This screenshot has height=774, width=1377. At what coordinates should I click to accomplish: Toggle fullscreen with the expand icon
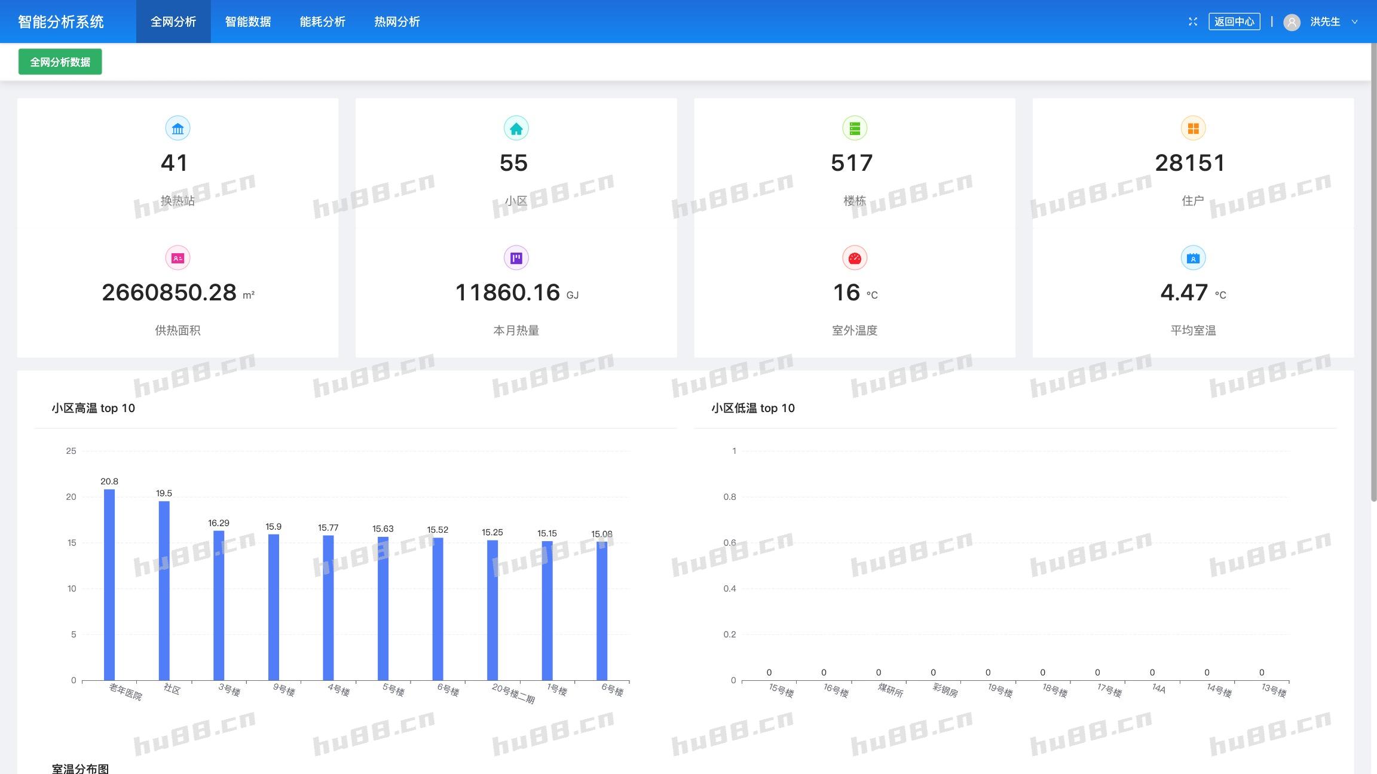click(x=1193, y=21)
